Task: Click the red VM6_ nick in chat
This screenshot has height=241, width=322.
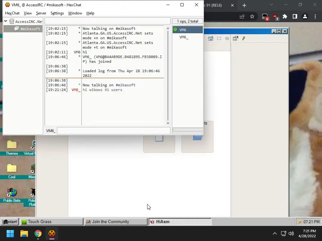Action: click(76, 90)
